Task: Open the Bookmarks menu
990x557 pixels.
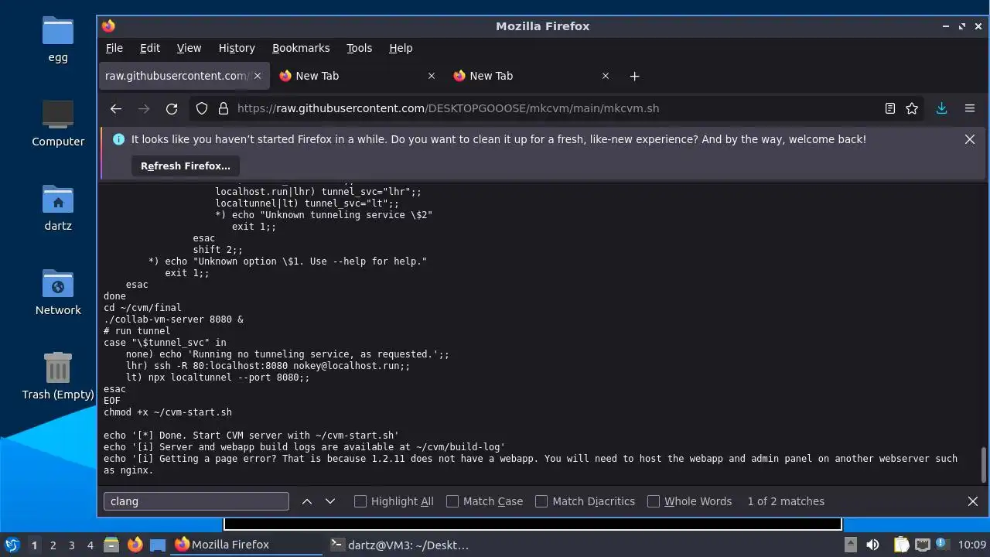Action: 301,48
